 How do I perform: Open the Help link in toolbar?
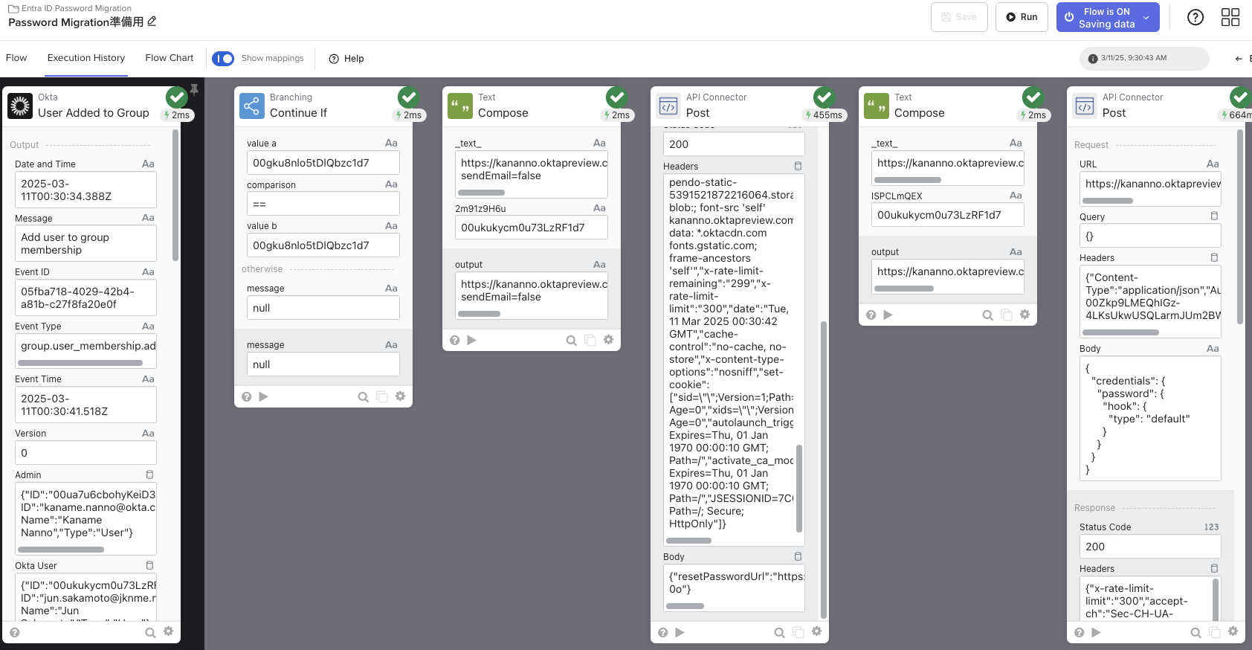346,59
